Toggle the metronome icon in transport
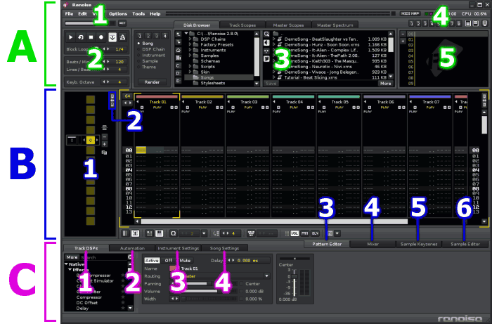This screenshot has width=492, height=324. click(x=123, y=37)
